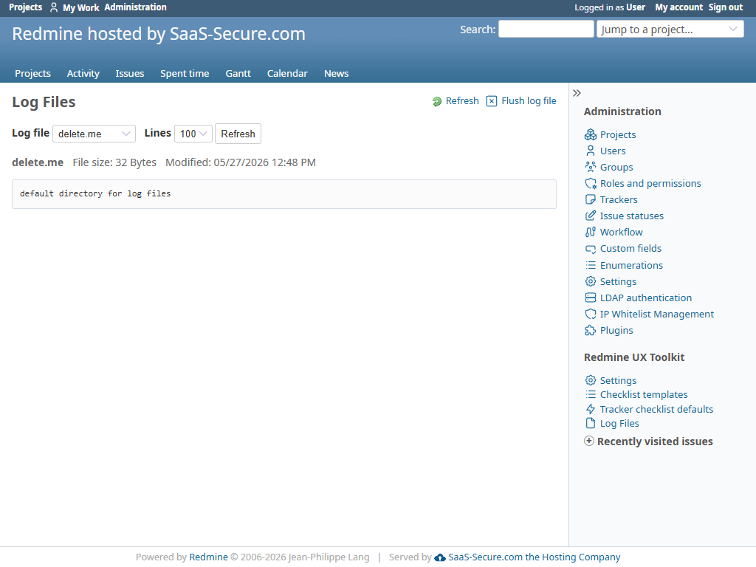This screenshot has width=756, height=567.
Task: Open the Calendar tab
Action: 287,73
